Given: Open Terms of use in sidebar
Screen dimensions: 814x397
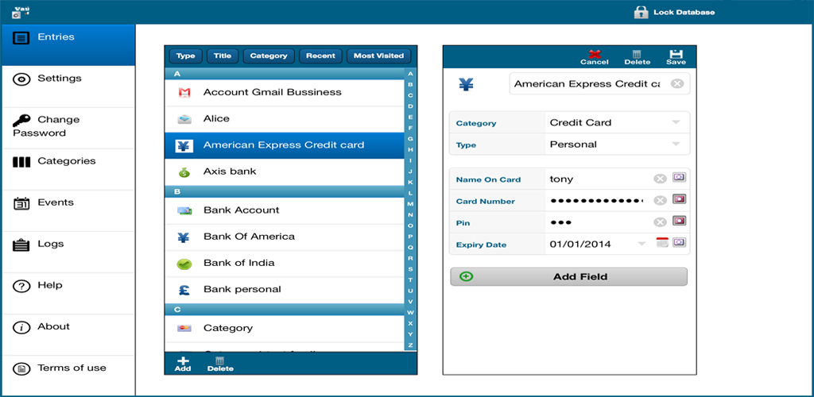Looking at the screenshot, I should click(x=68, y=376).
